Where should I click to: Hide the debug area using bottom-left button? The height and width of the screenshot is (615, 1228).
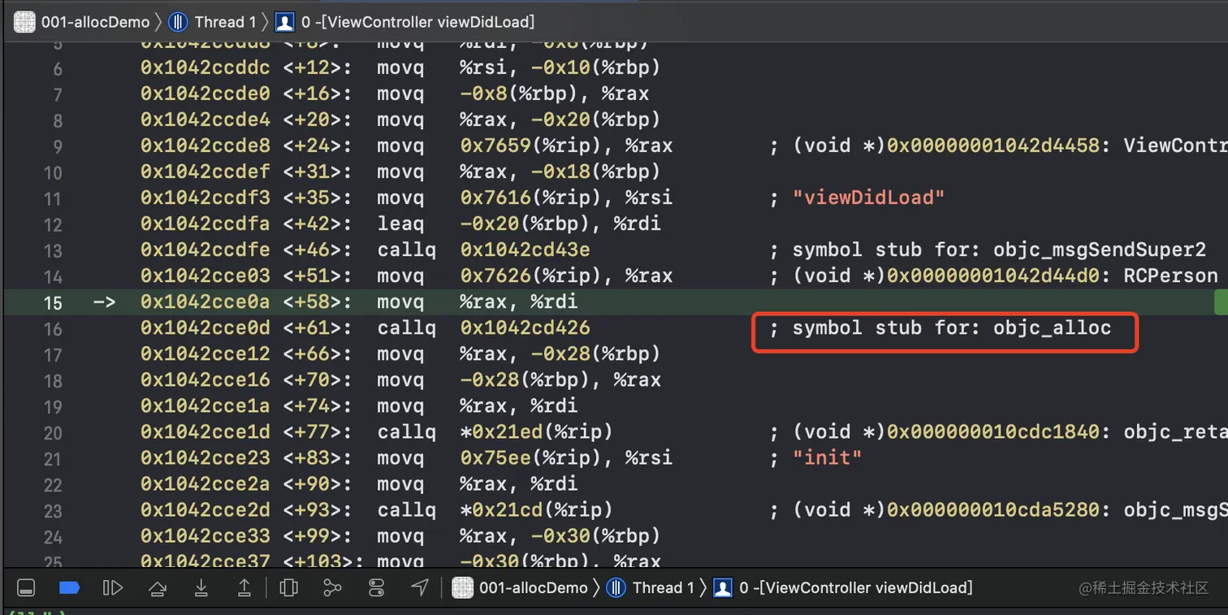tap(25, 587)
